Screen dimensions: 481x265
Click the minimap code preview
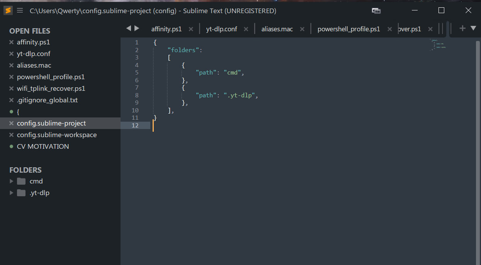point(439,45)
